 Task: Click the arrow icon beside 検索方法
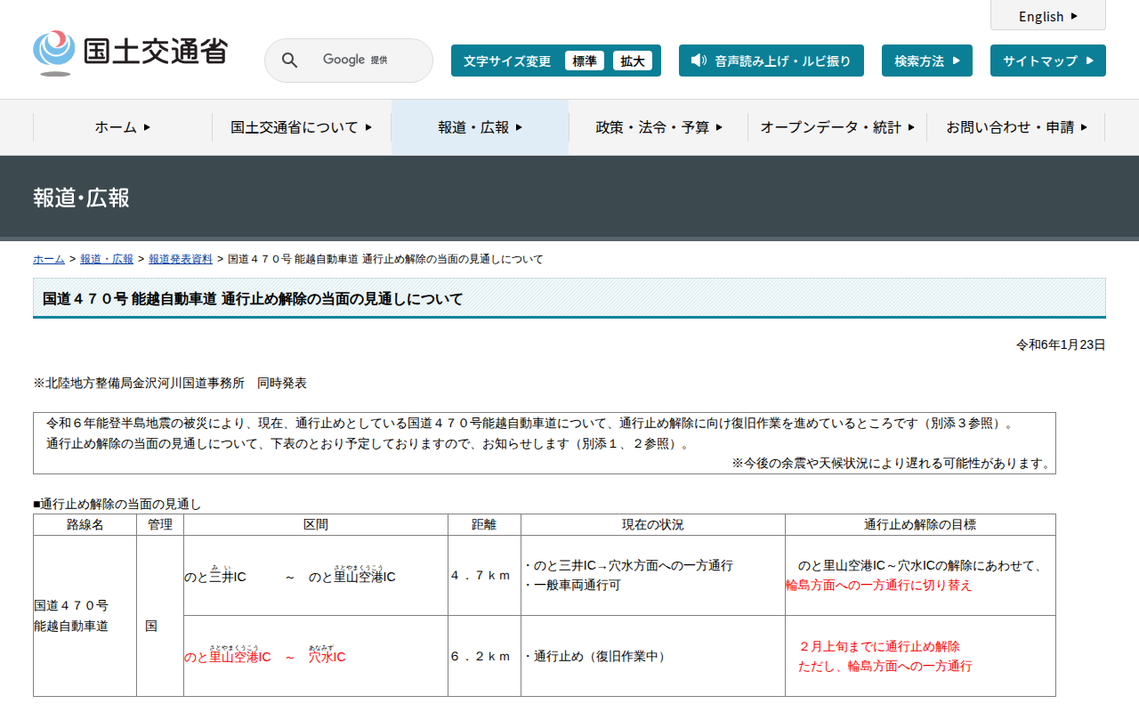click(x=957, y=61)
